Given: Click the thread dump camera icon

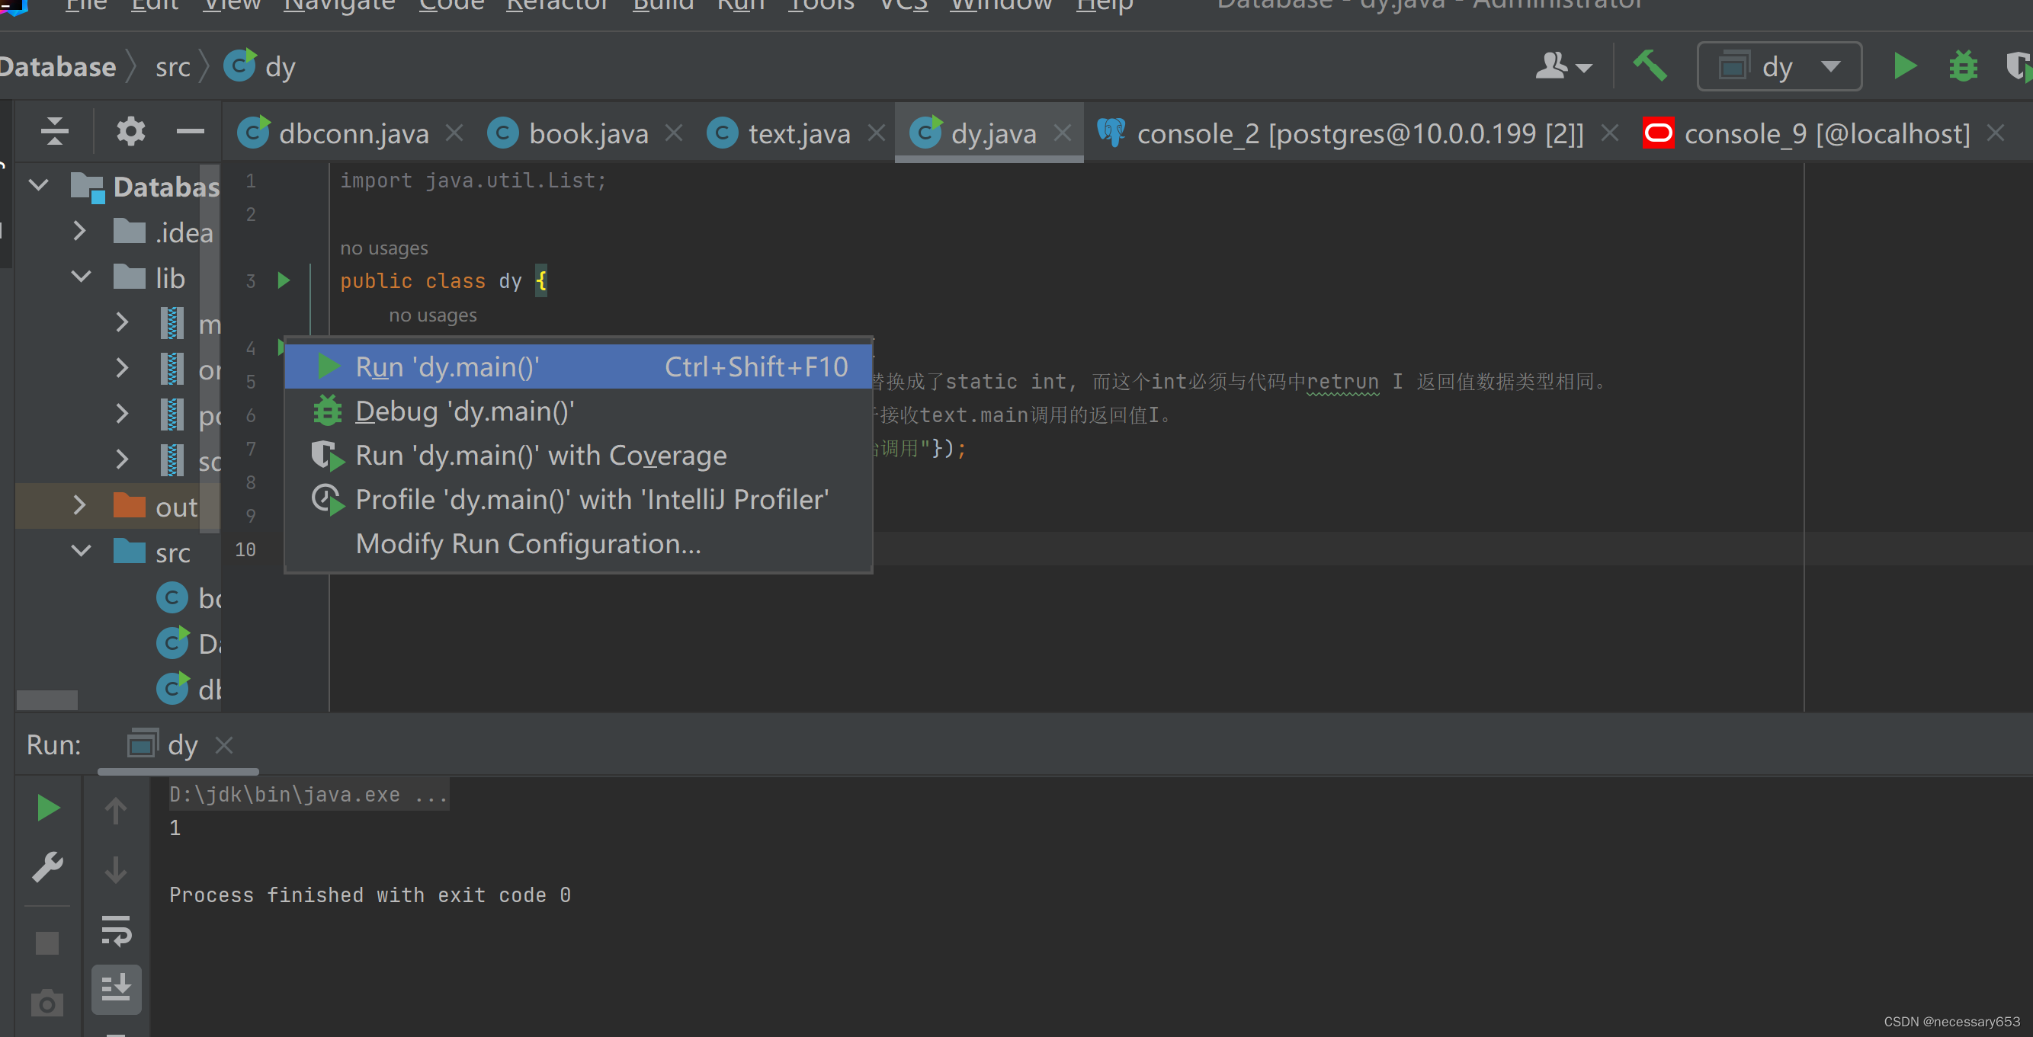Looking at the screenshot, I should tap(46, 1002).
